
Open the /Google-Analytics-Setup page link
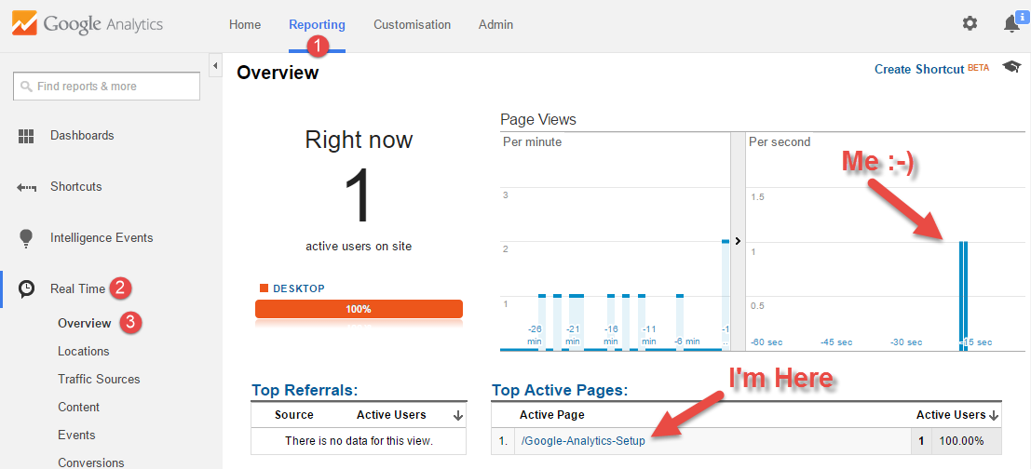pyautogui.click(x=583, y=441)
